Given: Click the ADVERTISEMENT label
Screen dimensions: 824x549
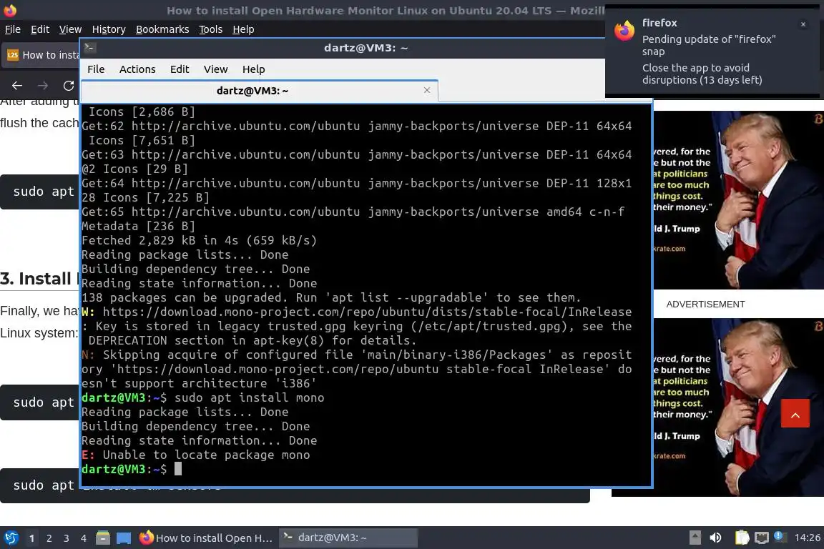Looking at the screenshot, I should point(705,305).
